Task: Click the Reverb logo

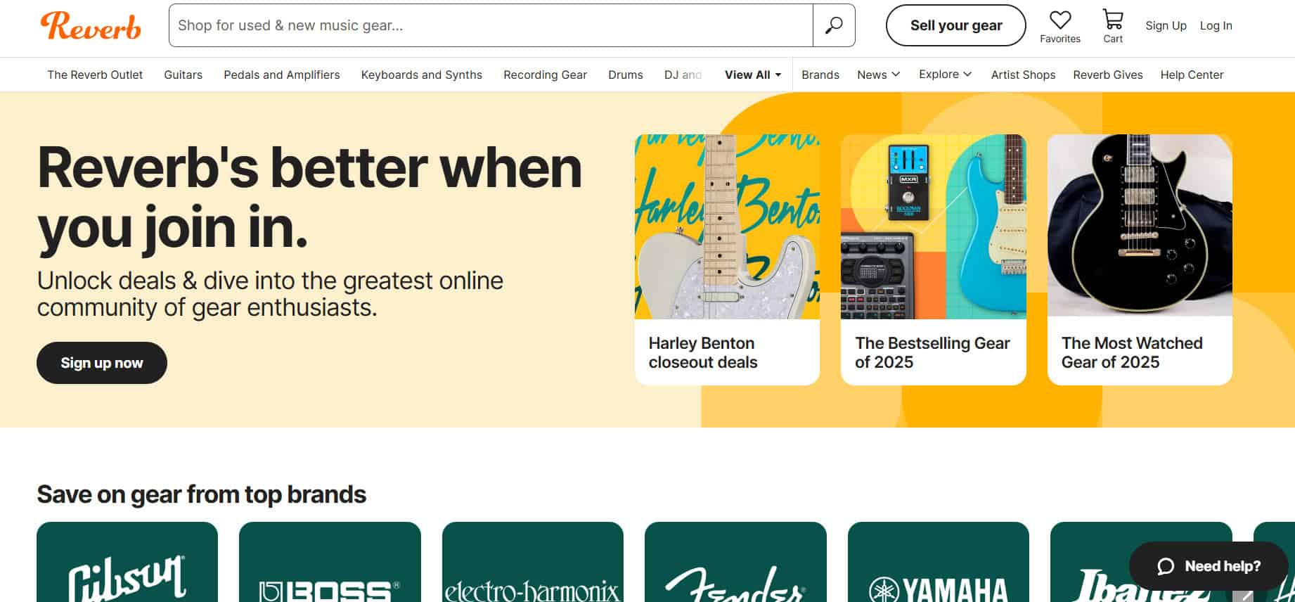Action: coord(91,25)
